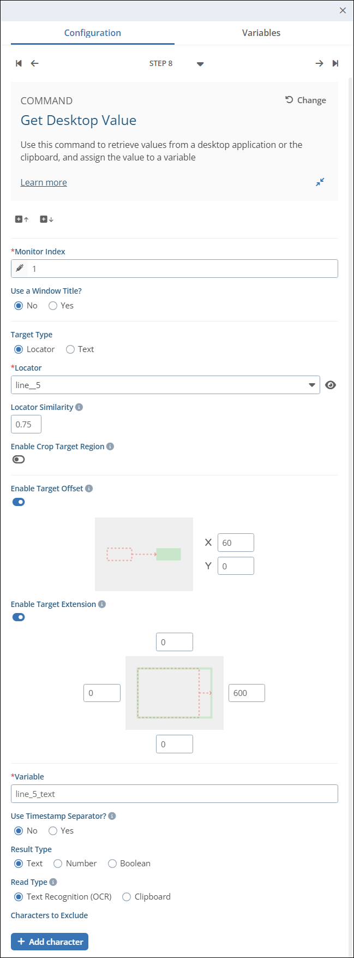354x958 pixels.
Task: Insert a new step below
Action: tap(47, 219)
